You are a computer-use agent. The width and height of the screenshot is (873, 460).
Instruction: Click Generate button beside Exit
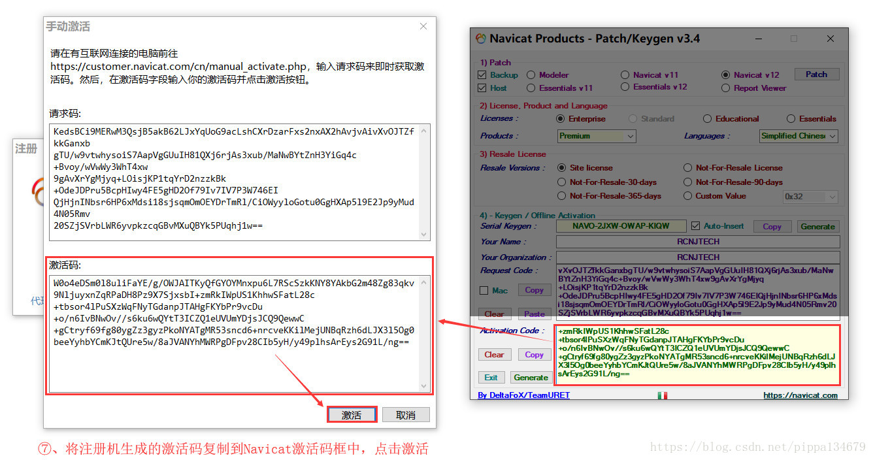(531, 378)
